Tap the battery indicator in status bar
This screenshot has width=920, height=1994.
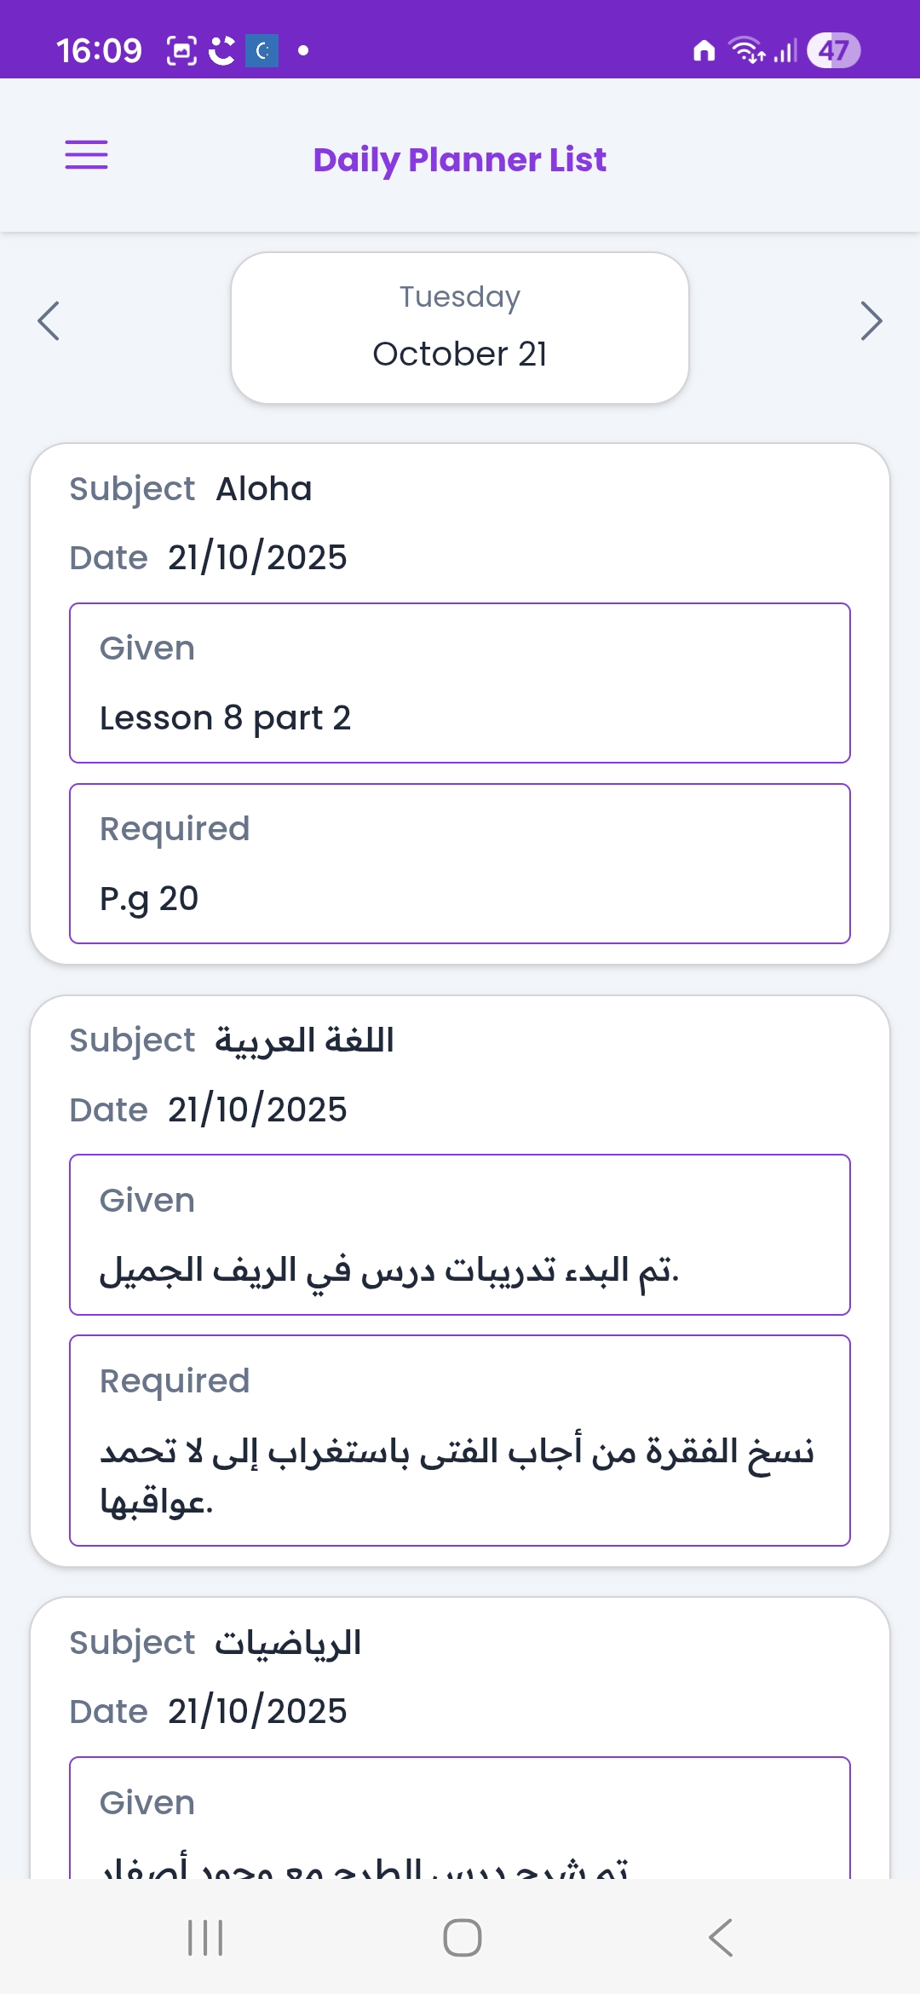pyautogui.click(x=833, y=51)
